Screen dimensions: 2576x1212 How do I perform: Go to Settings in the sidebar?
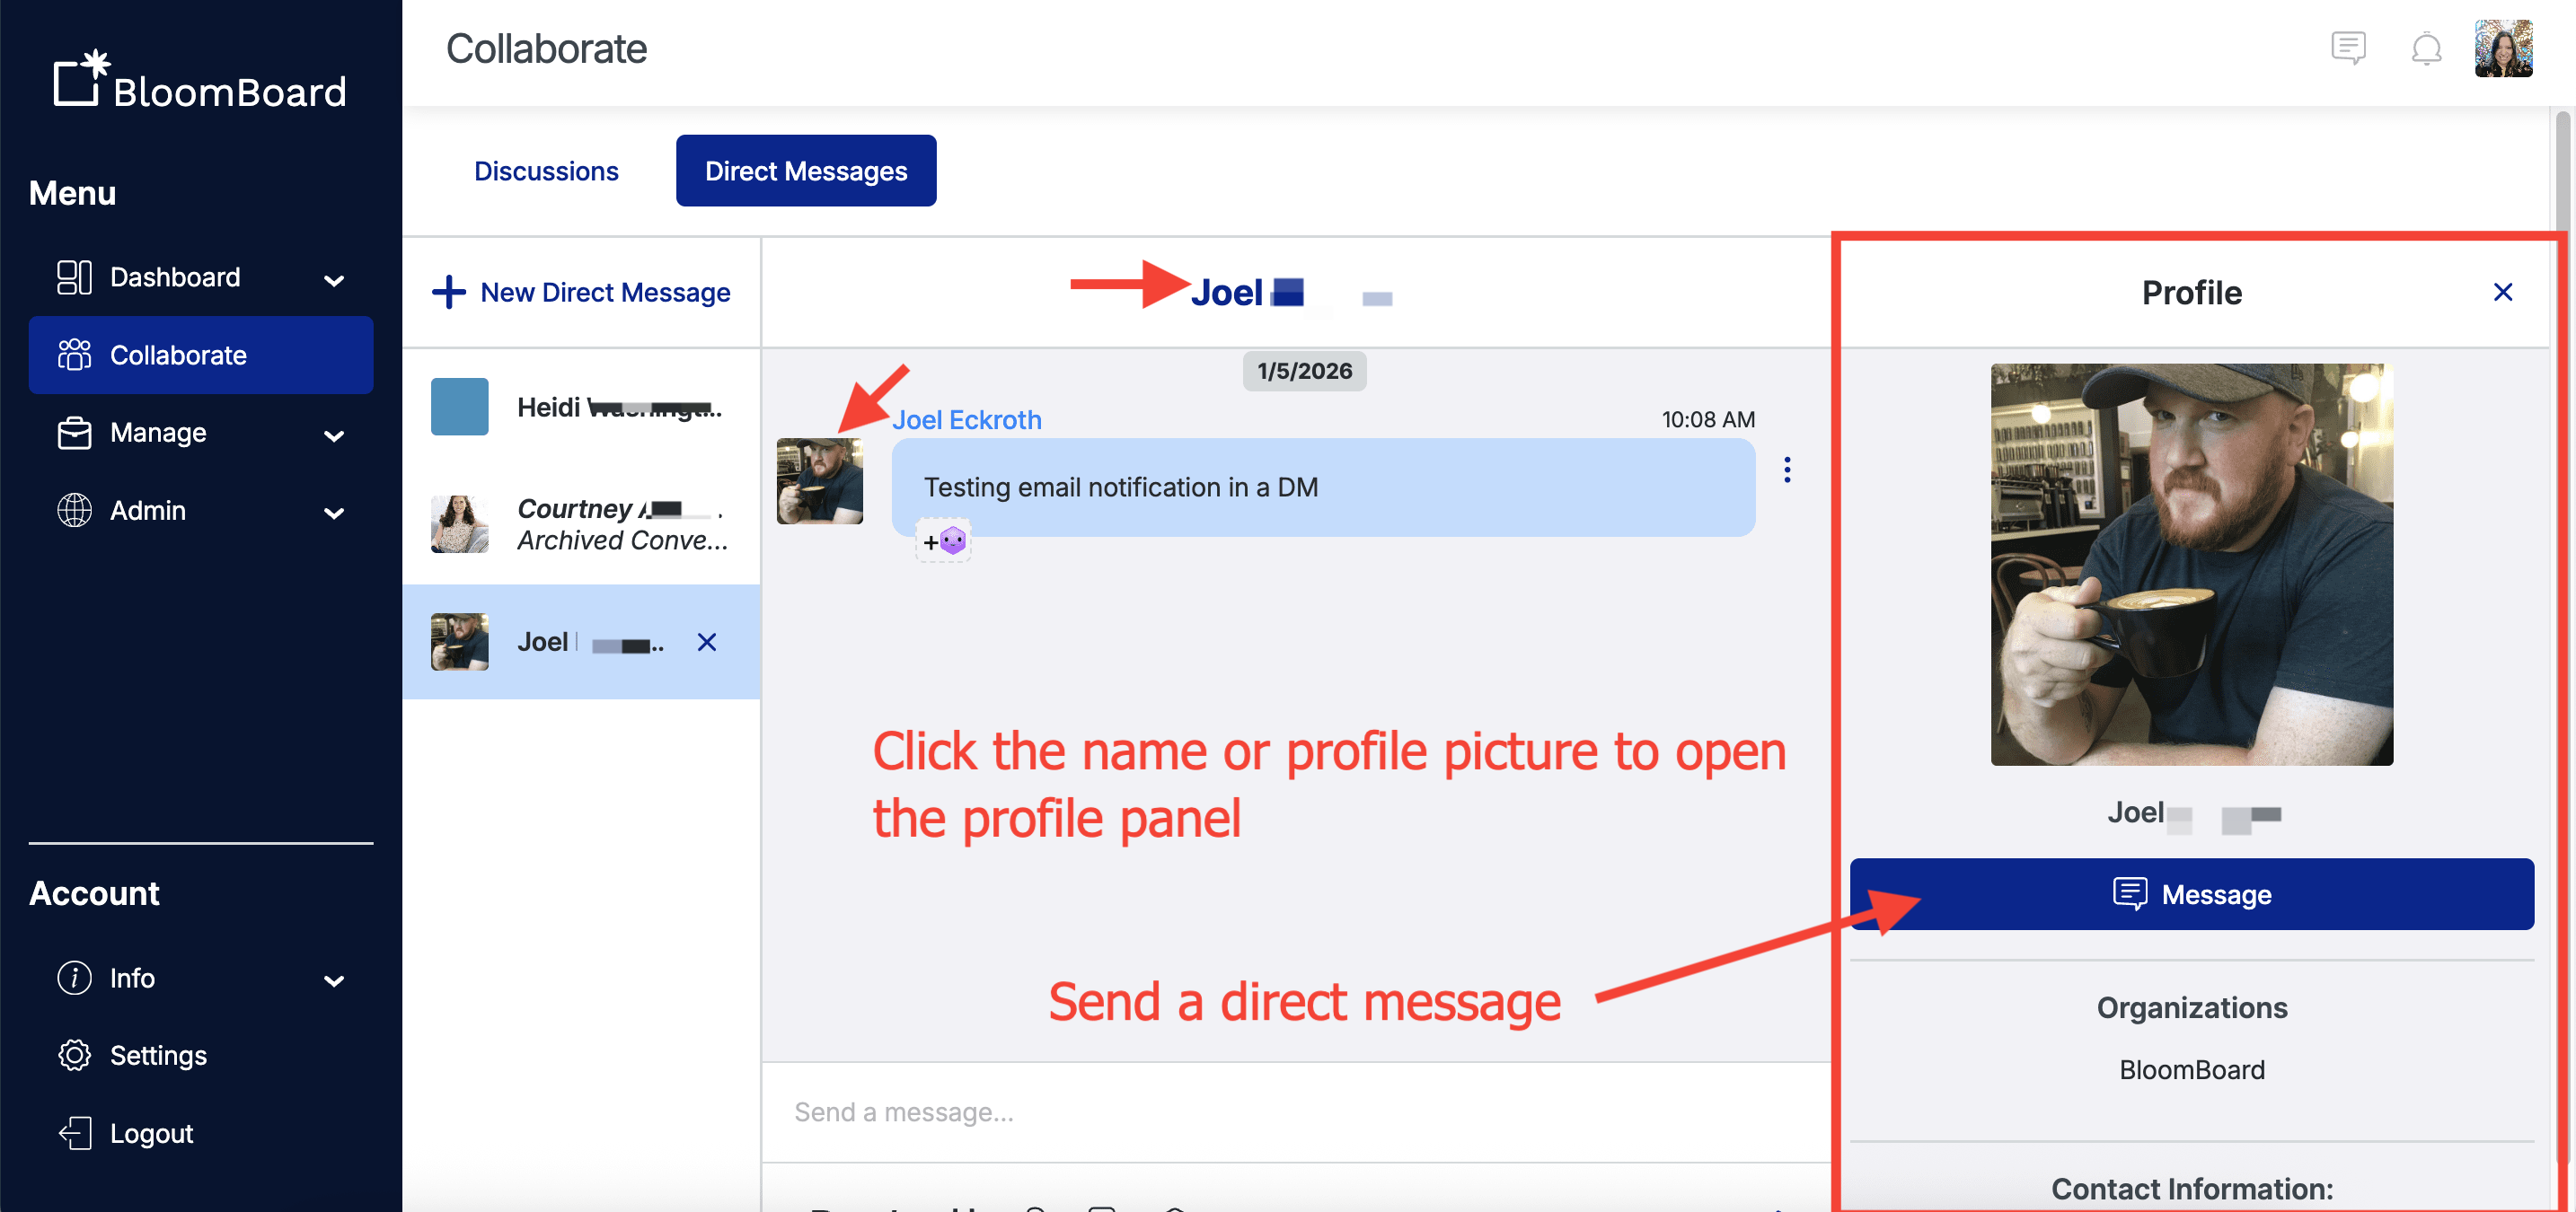click(x=201, y=1056)
